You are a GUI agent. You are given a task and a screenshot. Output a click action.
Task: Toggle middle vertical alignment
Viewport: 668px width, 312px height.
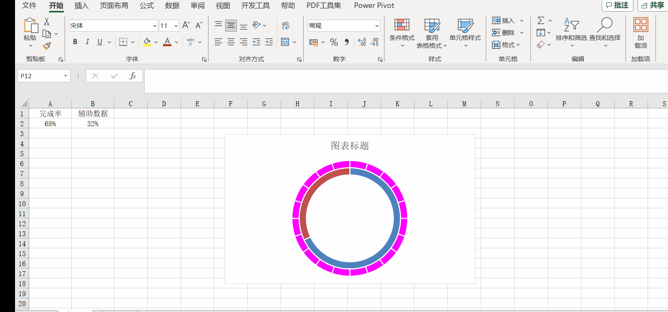(x=231, y=25)
